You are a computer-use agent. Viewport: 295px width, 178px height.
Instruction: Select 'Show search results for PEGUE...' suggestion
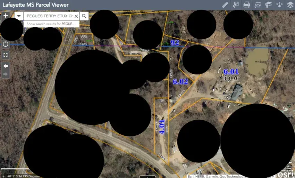click(x=51, y=24)
